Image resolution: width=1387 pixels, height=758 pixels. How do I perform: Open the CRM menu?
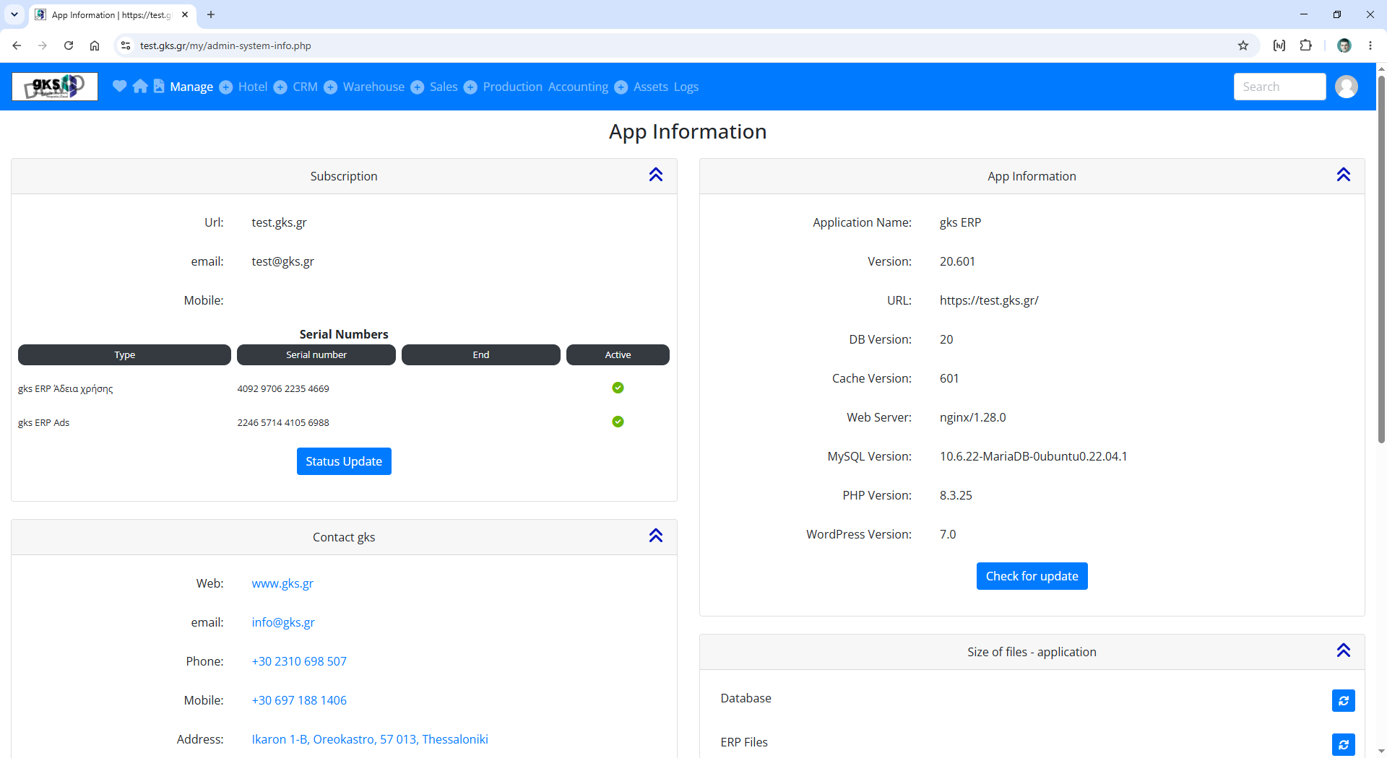coord(305,87)
